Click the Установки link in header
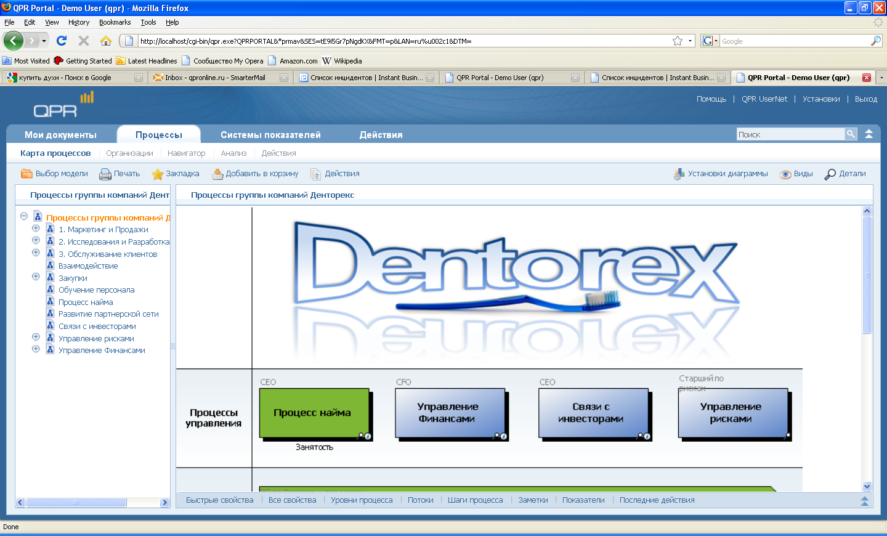This screenshot has width=887, height=536. pyautogui.click(x=821, y=99)
